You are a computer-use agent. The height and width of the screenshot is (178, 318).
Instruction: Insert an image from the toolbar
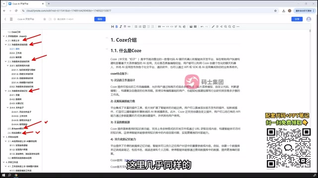[x=191, y=27]
